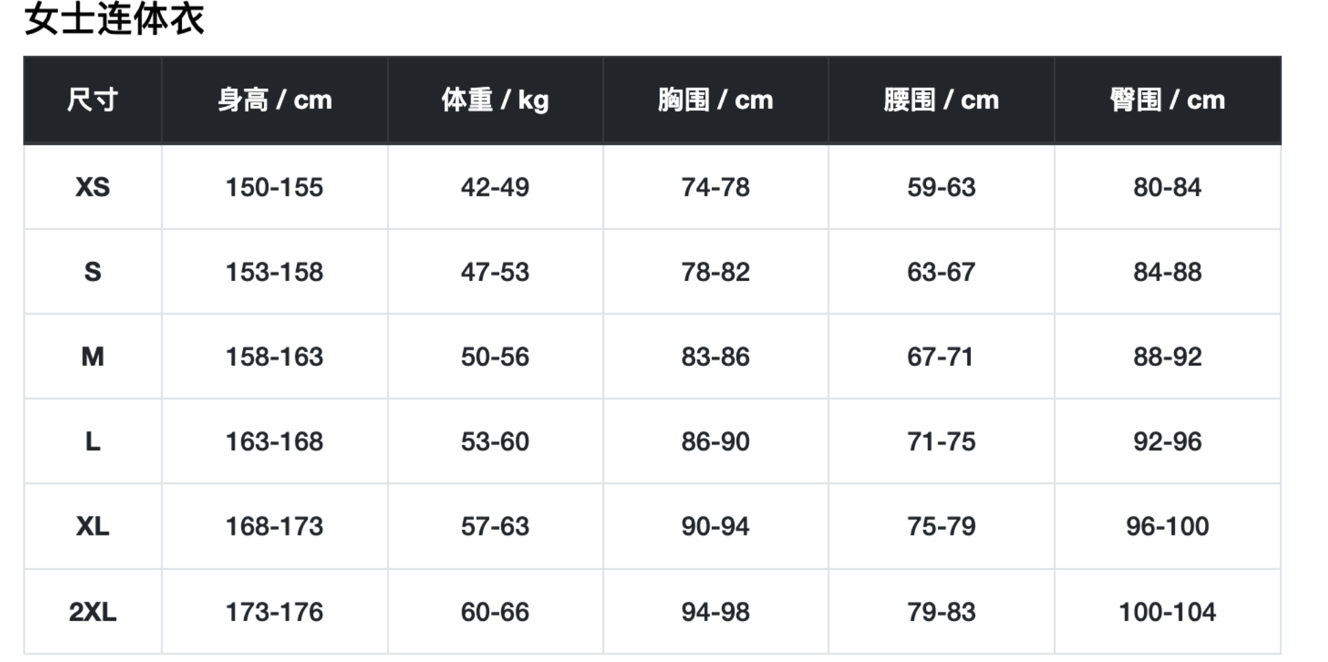Click the 100-104 hip cell for 2XL
This screenshot has width=1328, height=662.
1167,611
